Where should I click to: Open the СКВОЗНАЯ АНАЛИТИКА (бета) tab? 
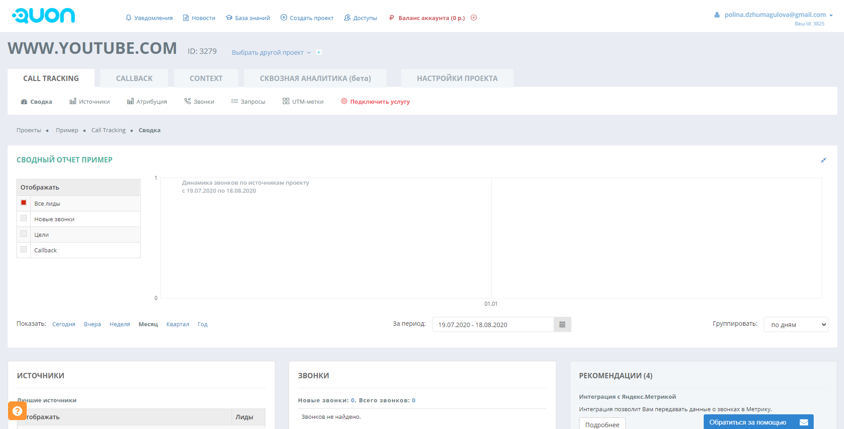(315, 78)
